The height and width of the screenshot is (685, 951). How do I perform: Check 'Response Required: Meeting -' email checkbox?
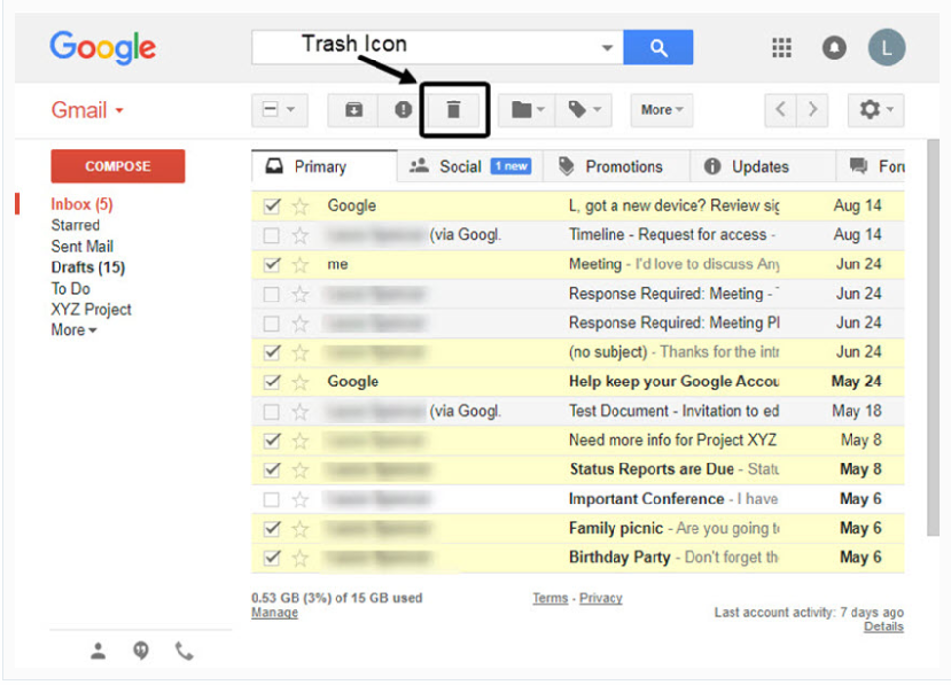[x=272, y=295]
